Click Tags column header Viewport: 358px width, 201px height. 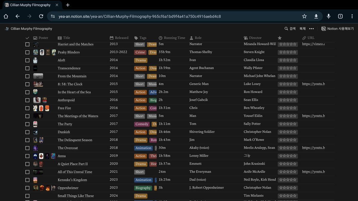[x=140, y=38]
